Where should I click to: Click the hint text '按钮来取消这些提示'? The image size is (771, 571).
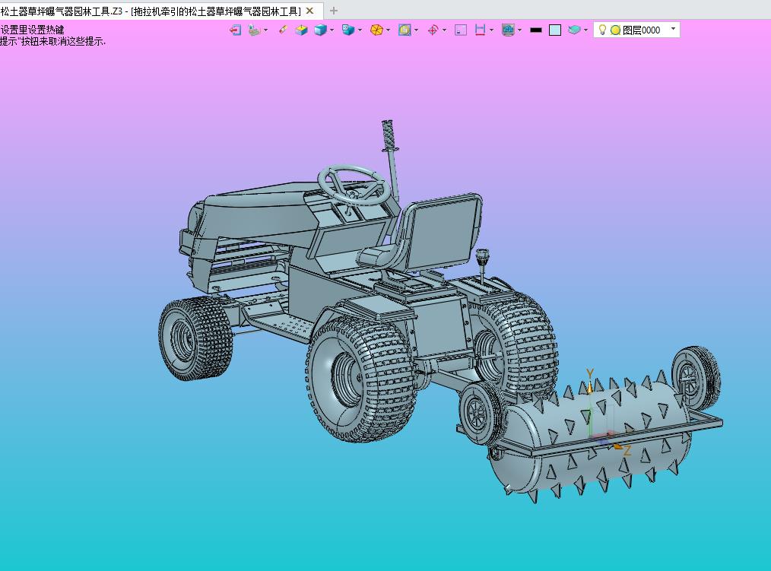coord(62,41)
